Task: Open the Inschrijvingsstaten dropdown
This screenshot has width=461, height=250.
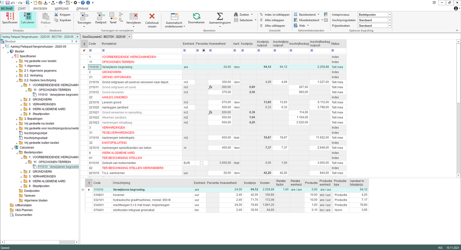Action: 390,20
